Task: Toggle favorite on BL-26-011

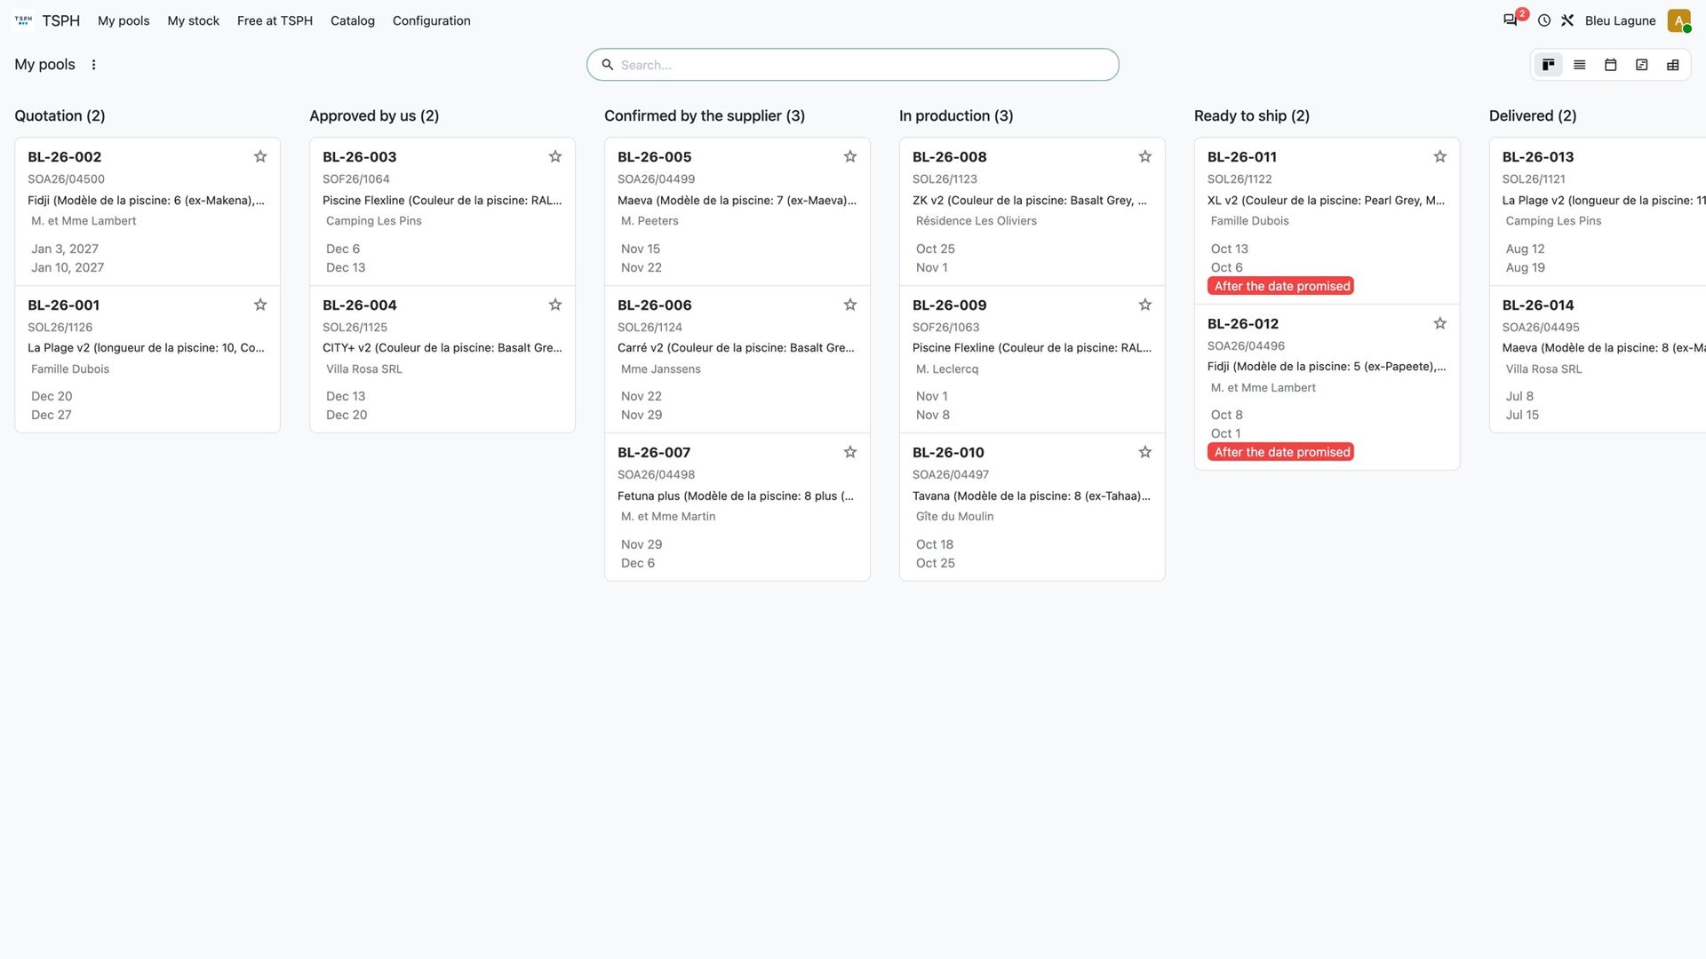Action: point(1440,156)
